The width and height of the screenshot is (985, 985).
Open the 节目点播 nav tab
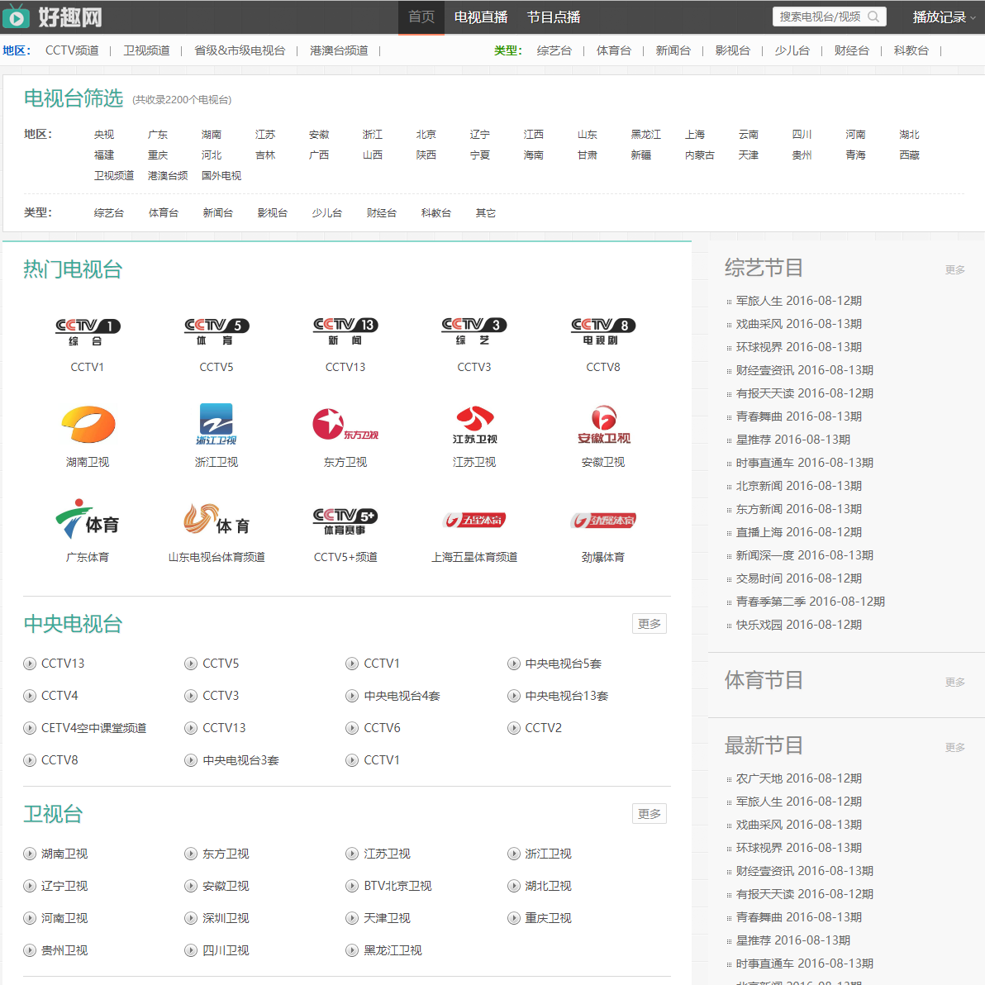(x=554, y=17)
